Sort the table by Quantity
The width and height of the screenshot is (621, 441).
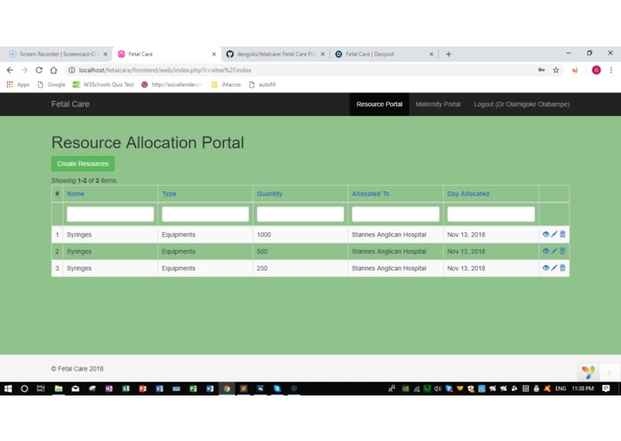click(270, 194)
